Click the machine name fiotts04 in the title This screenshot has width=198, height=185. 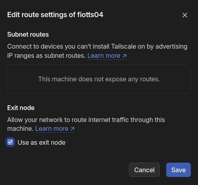pos(90,15)
